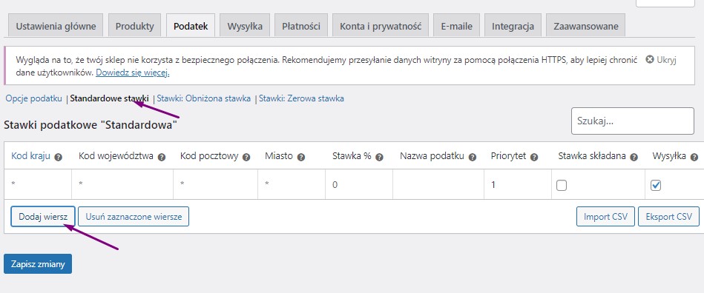704x293 pixels.
Task: Open Stawki: Zerowa stawka link
Action: click(x=301, y=98)
